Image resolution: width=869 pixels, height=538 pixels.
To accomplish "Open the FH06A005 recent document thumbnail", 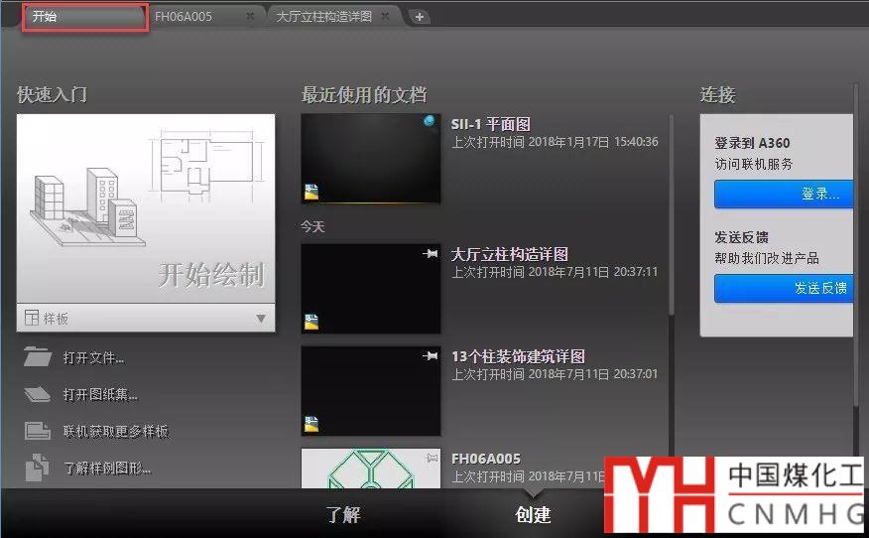I will pos(371,469).
